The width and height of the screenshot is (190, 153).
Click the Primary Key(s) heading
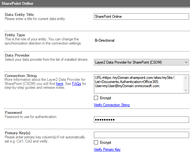point(17,133)
